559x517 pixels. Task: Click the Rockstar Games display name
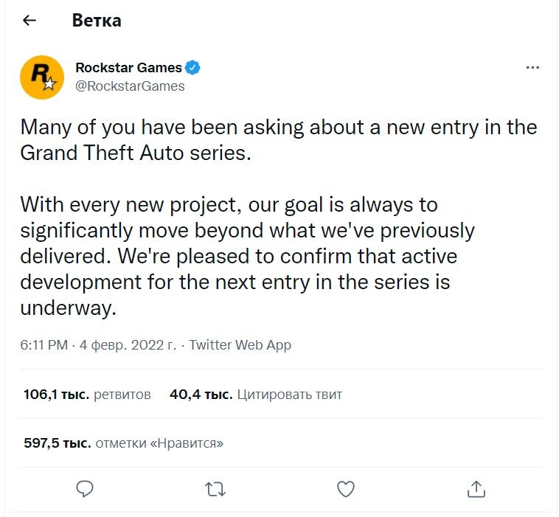point(128,68)
